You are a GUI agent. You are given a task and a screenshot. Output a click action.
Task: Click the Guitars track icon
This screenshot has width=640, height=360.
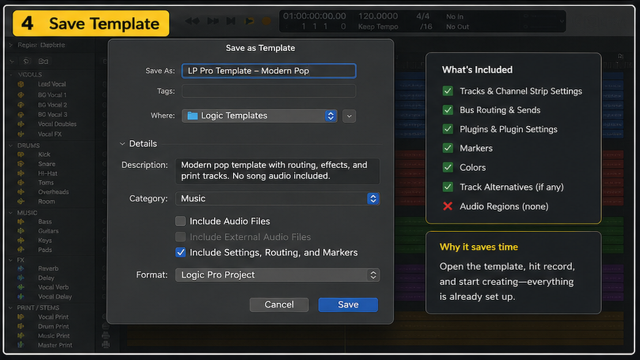[x=21, y=231]
